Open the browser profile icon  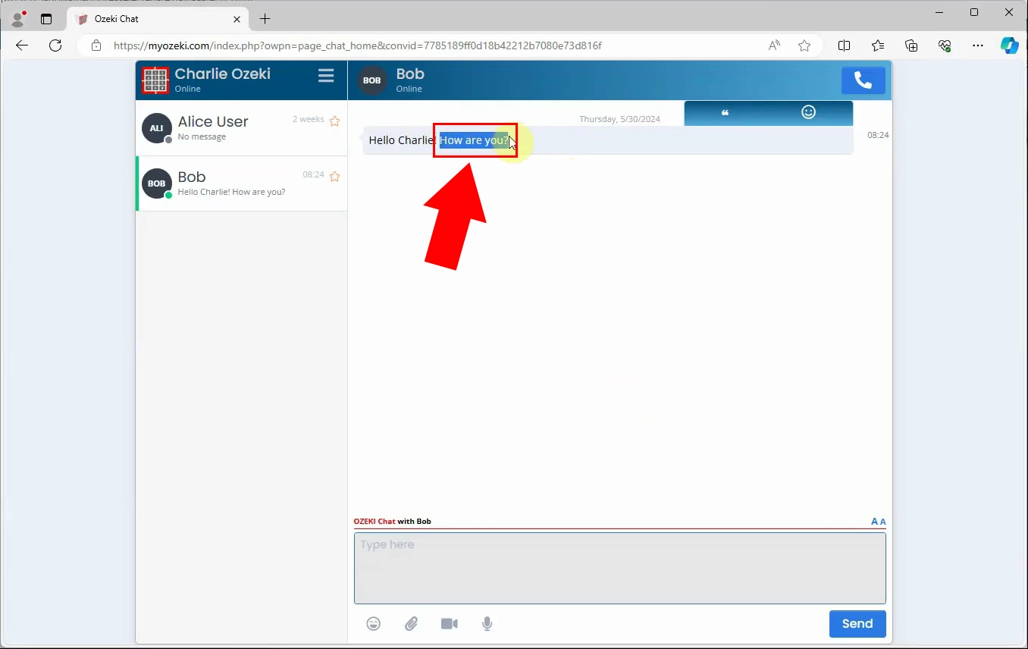pos(18,18)
